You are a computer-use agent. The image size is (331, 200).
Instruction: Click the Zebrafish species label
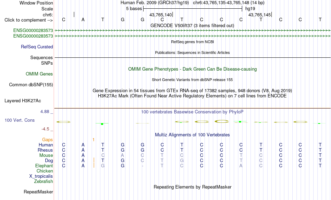tap(44, 182)
